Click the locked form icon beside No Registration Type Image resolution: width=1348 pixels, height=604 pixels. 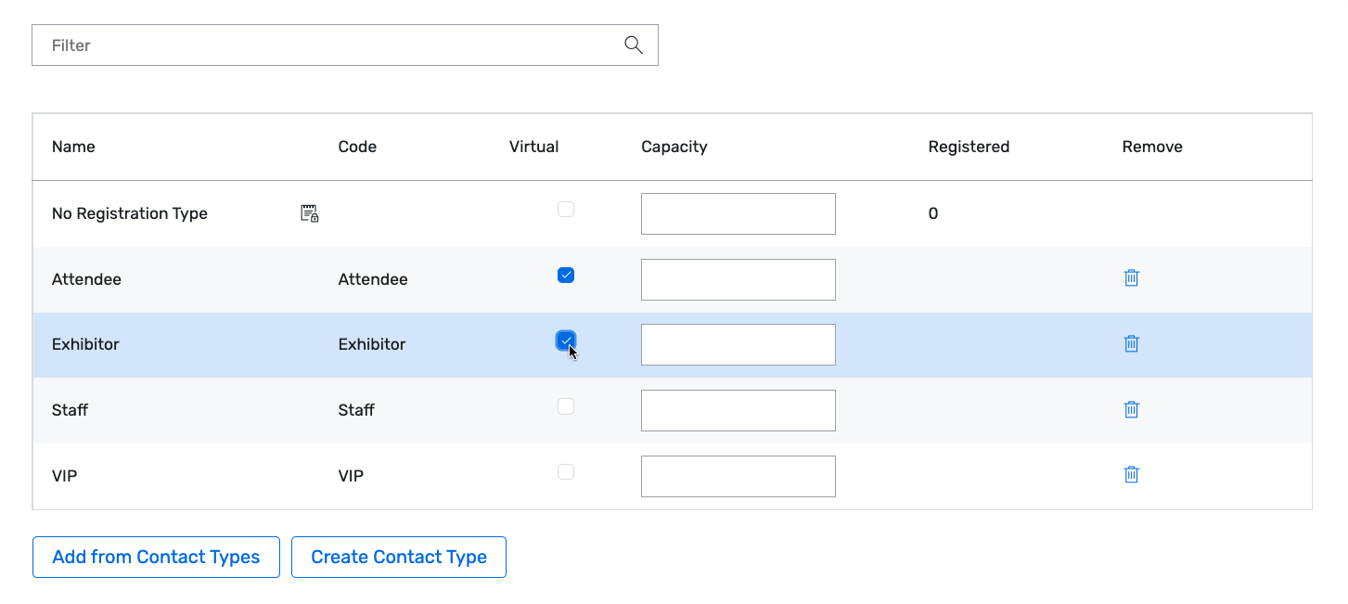pyautogui.click(x=310, y=213)
